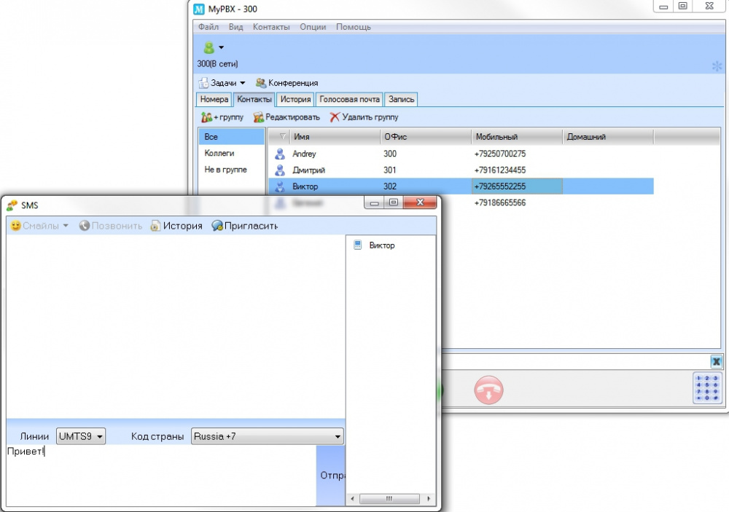Open the user status dropdown arrow
Image resolution: width=729 pixels, height=512 pixels.
point(222,47)
